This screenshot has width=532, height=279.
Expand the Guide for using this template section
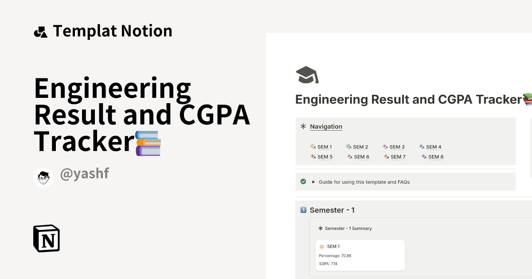coord(313,182)
